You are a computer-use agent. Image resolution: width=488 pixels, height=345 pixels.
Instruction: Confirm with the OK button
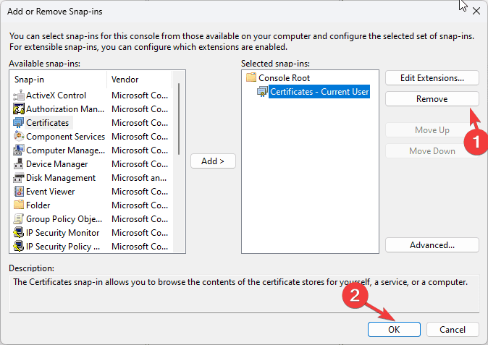tap(394, 330)
